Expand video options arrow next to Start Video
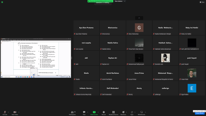Viewport: 206px width, 116px height. (19, 112)
